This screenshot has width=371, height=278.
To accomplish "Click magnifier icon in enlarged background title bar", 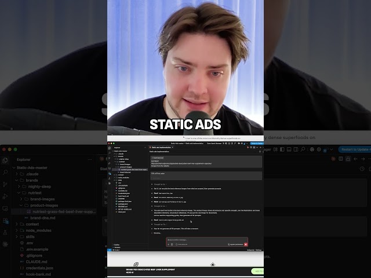I will point(303,149).
